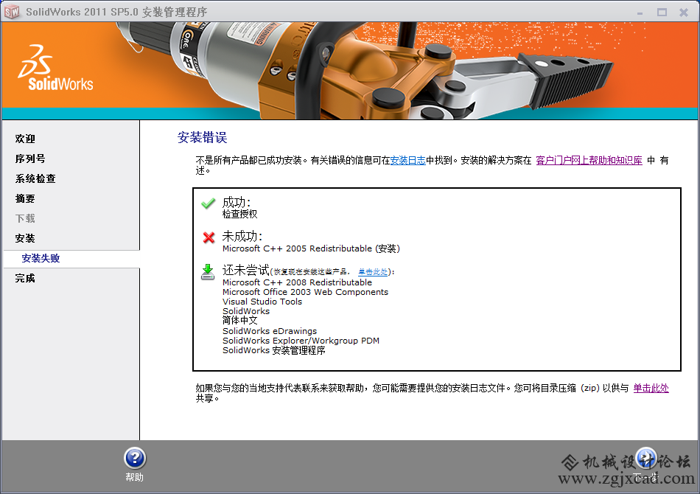Go to the 完成 step in sidebar
Screen dimensions: 700x494
(x=25, y=278)
